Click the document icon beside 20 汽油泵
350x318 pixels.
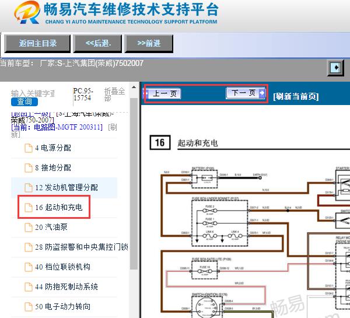pos(29,228)
